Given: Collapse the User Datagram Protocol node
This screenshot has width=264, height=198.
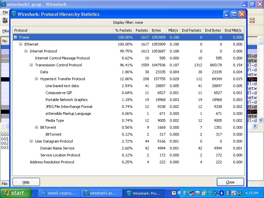Looking at the screenshot, I should 31,141.
